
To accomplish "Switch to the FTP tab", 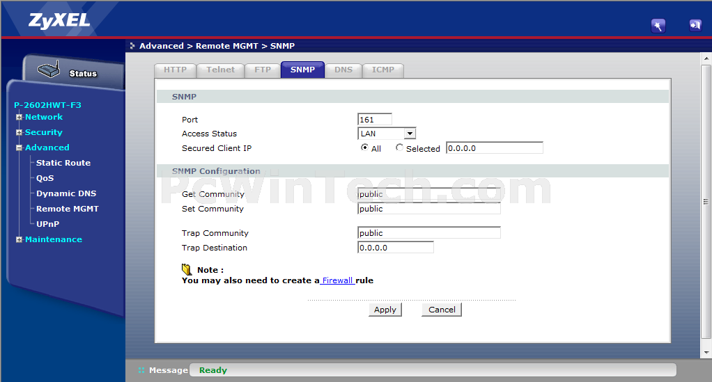I will 263,70.
